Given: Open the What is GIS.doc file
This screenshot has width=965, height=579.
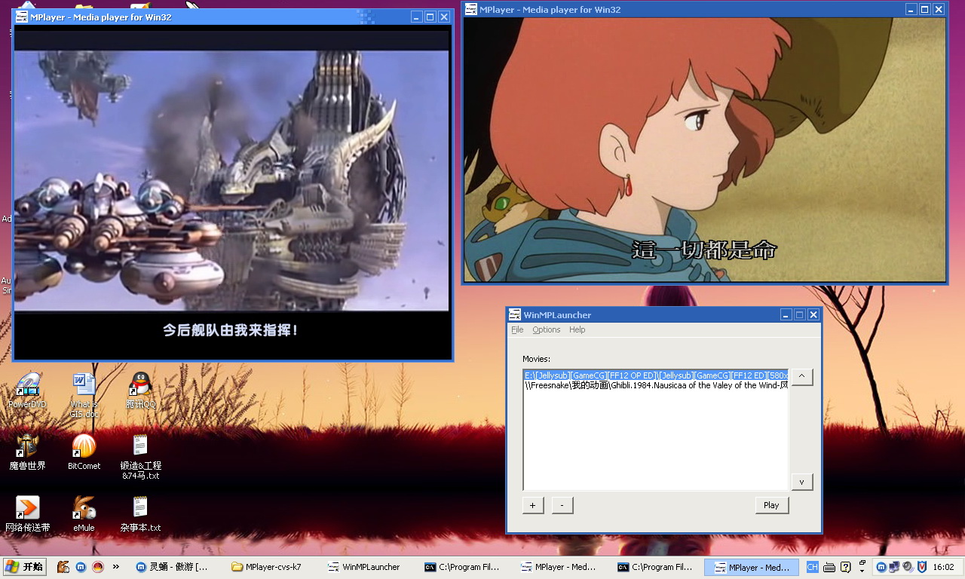Looking at the screenshot, I should (84, 384).
